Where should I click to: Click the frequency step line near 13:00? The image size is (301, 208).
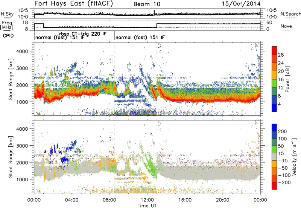pos(157,25)
